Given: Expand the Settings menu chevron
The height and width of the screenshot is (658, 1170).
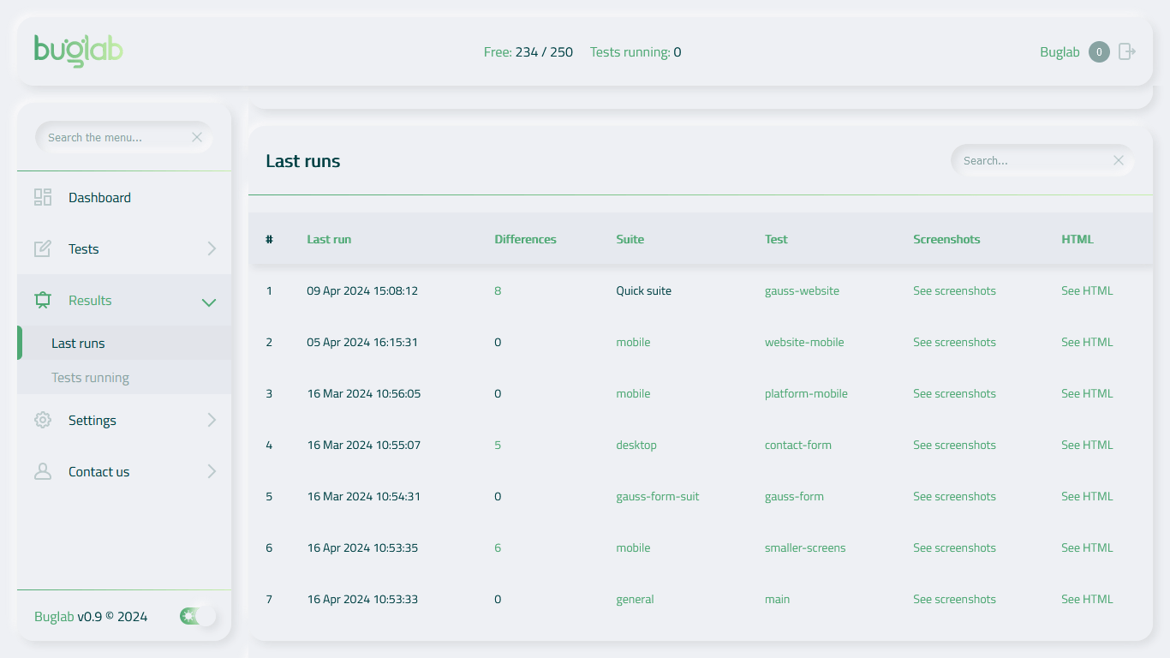Looking at the screenshot, I should pos(212,420).
